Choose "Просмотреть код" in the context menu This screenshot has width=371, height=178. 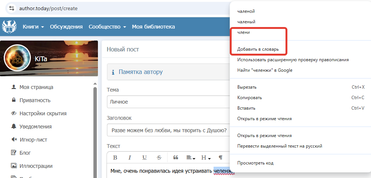[255, 163]
